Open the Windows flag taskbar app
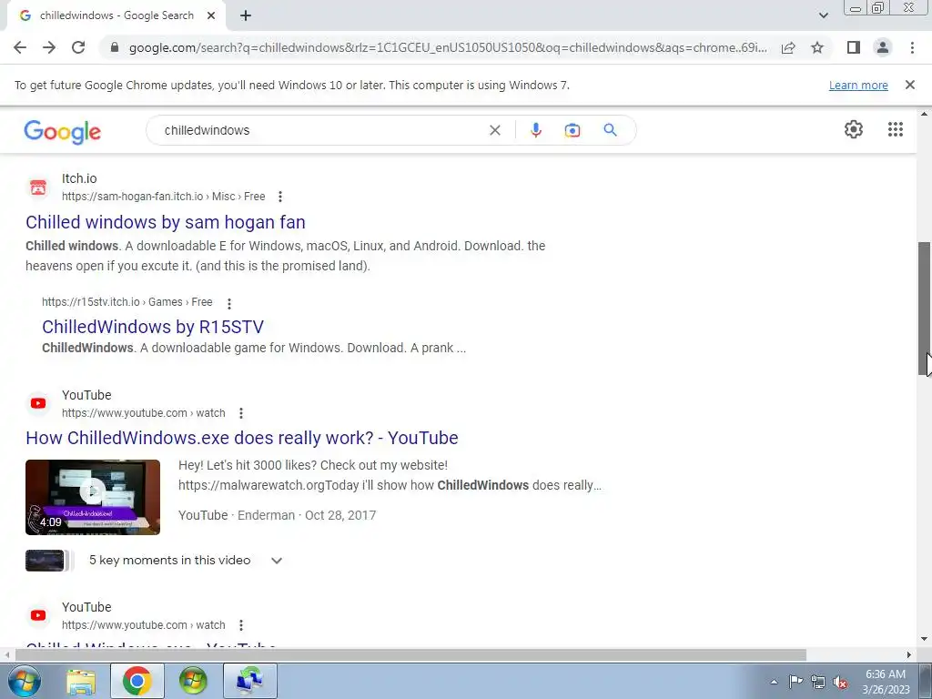Screen dimensions: 932x699 click(x=193, y=681)
